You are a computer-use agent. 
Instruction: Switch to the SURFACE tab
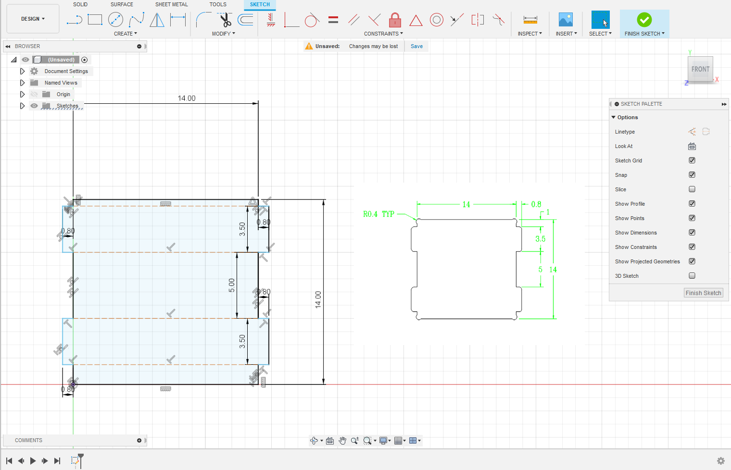pyautogui.click(x=122, y=4)
